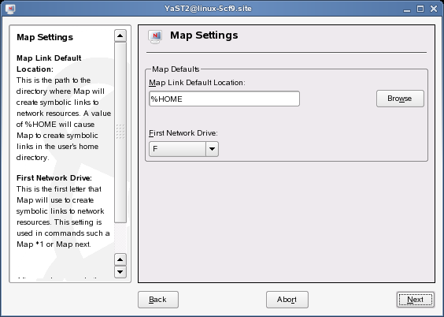Click the Browse button

(x=400, y=99)
